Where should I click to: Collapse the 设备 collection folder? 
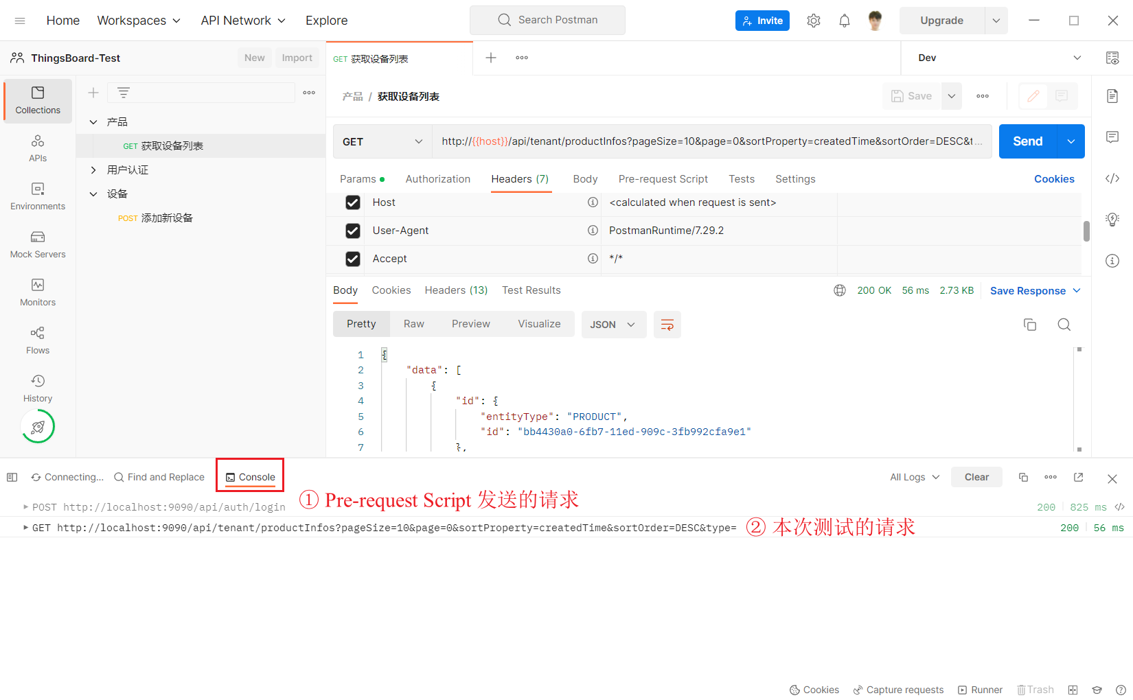pos(93,194)
